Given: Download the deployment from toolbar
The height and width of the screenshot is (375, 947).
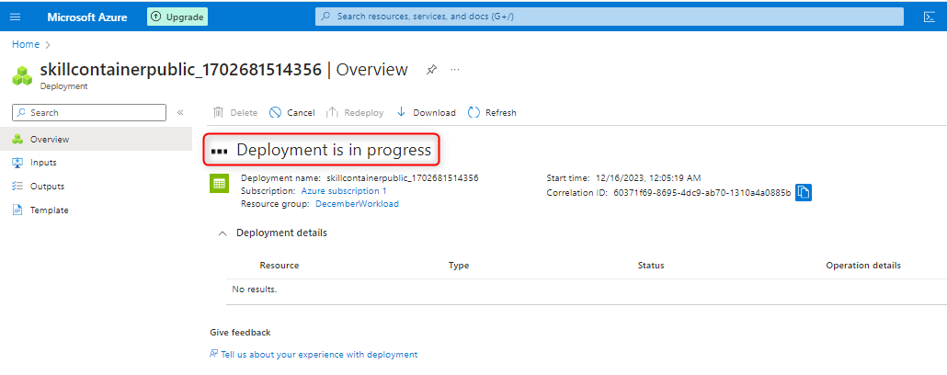Looking at the screenshot, I should tap(426, 112).
